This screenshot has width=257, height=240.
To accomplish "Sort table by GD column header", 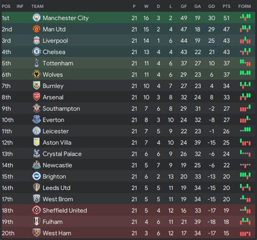I will pos(211,7).
